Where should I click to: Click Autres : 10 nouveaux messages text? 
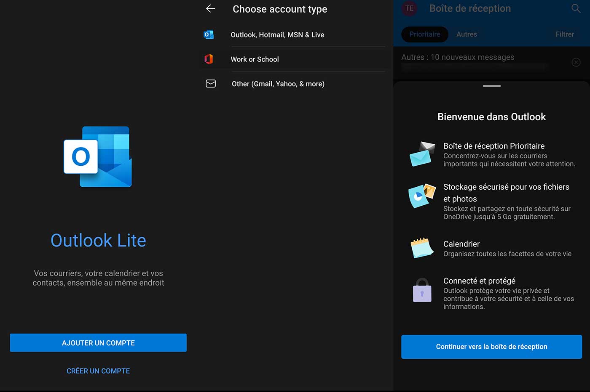point(458,57)
